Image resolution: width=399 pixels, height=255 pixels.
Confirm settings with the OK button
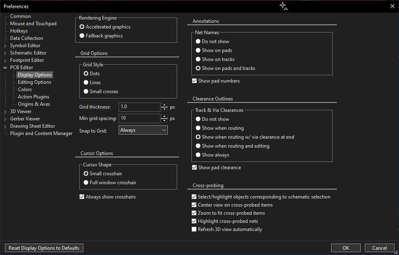coord(345,248)
